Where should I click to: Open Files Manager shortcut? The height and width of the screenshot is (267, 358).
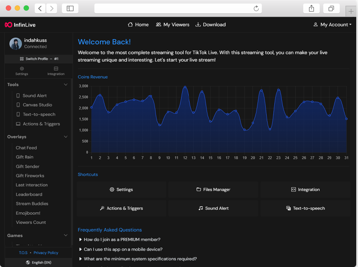(213, 190)
